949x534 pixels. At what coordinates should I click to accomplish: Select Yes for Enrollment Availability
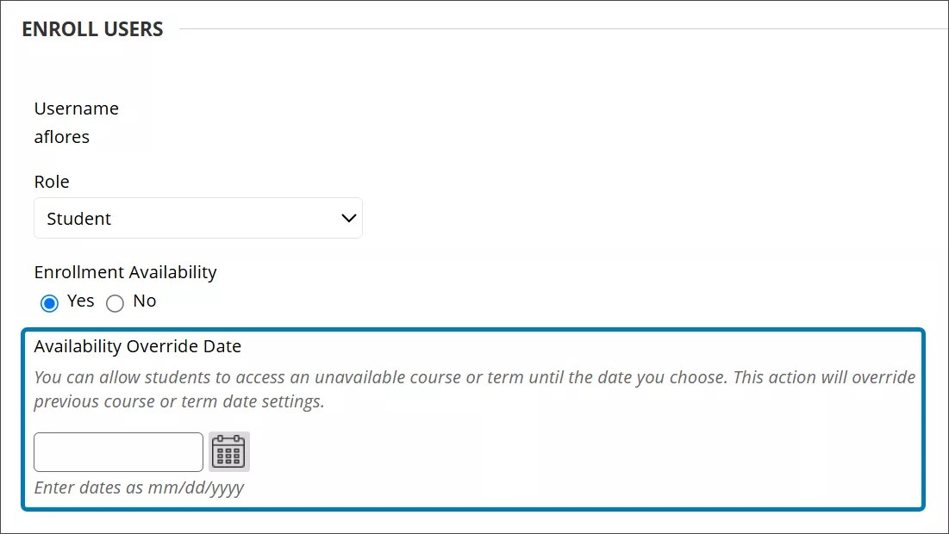point(49,303)
